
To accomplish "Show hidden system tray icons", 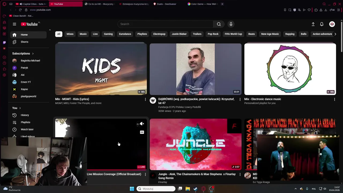I will tap(296, 189).
